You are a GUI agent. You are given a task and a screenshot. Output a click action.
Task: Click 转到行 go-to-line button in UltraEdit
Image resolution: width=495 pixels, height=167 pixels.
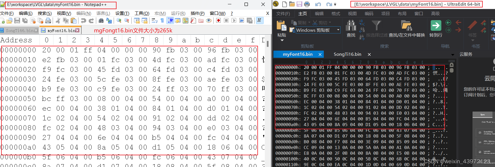(436, 29)
